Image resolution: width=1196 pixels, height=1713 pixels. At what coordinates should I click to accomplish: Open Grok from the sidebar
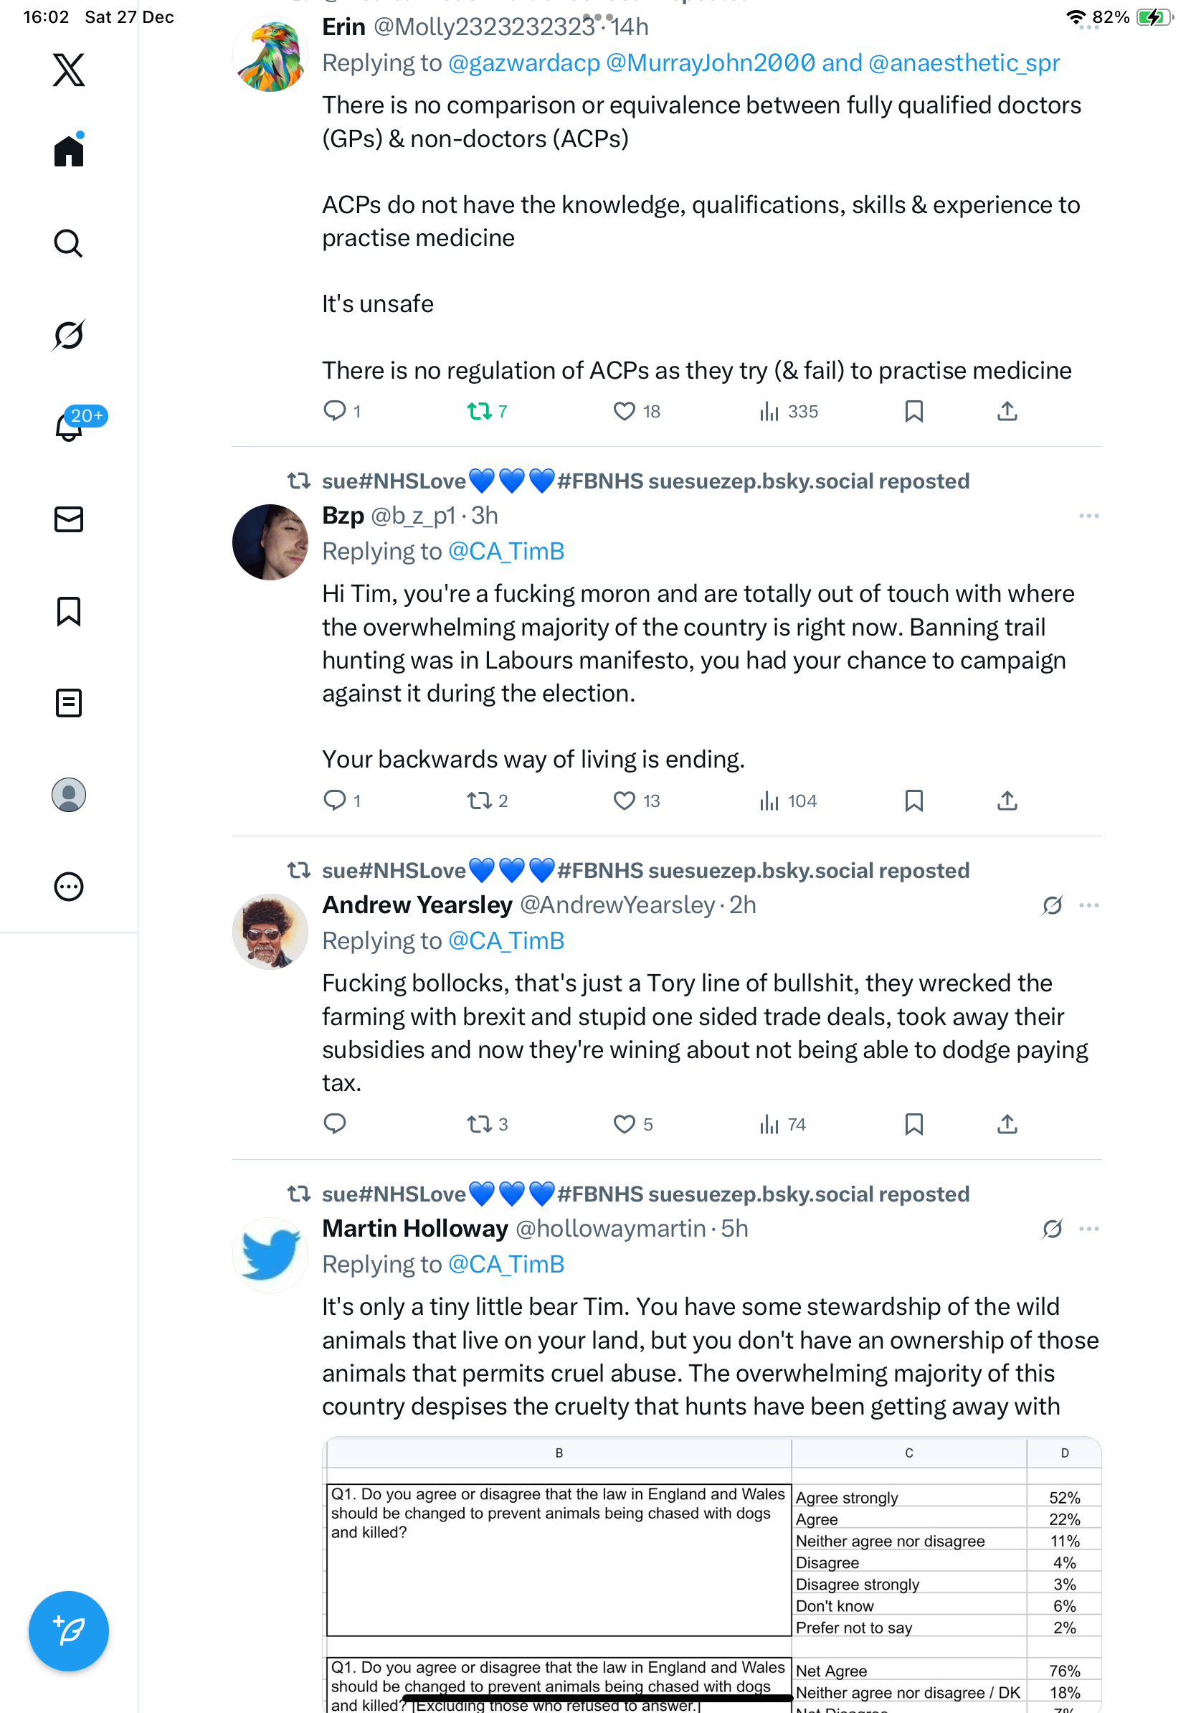point(69,335)
